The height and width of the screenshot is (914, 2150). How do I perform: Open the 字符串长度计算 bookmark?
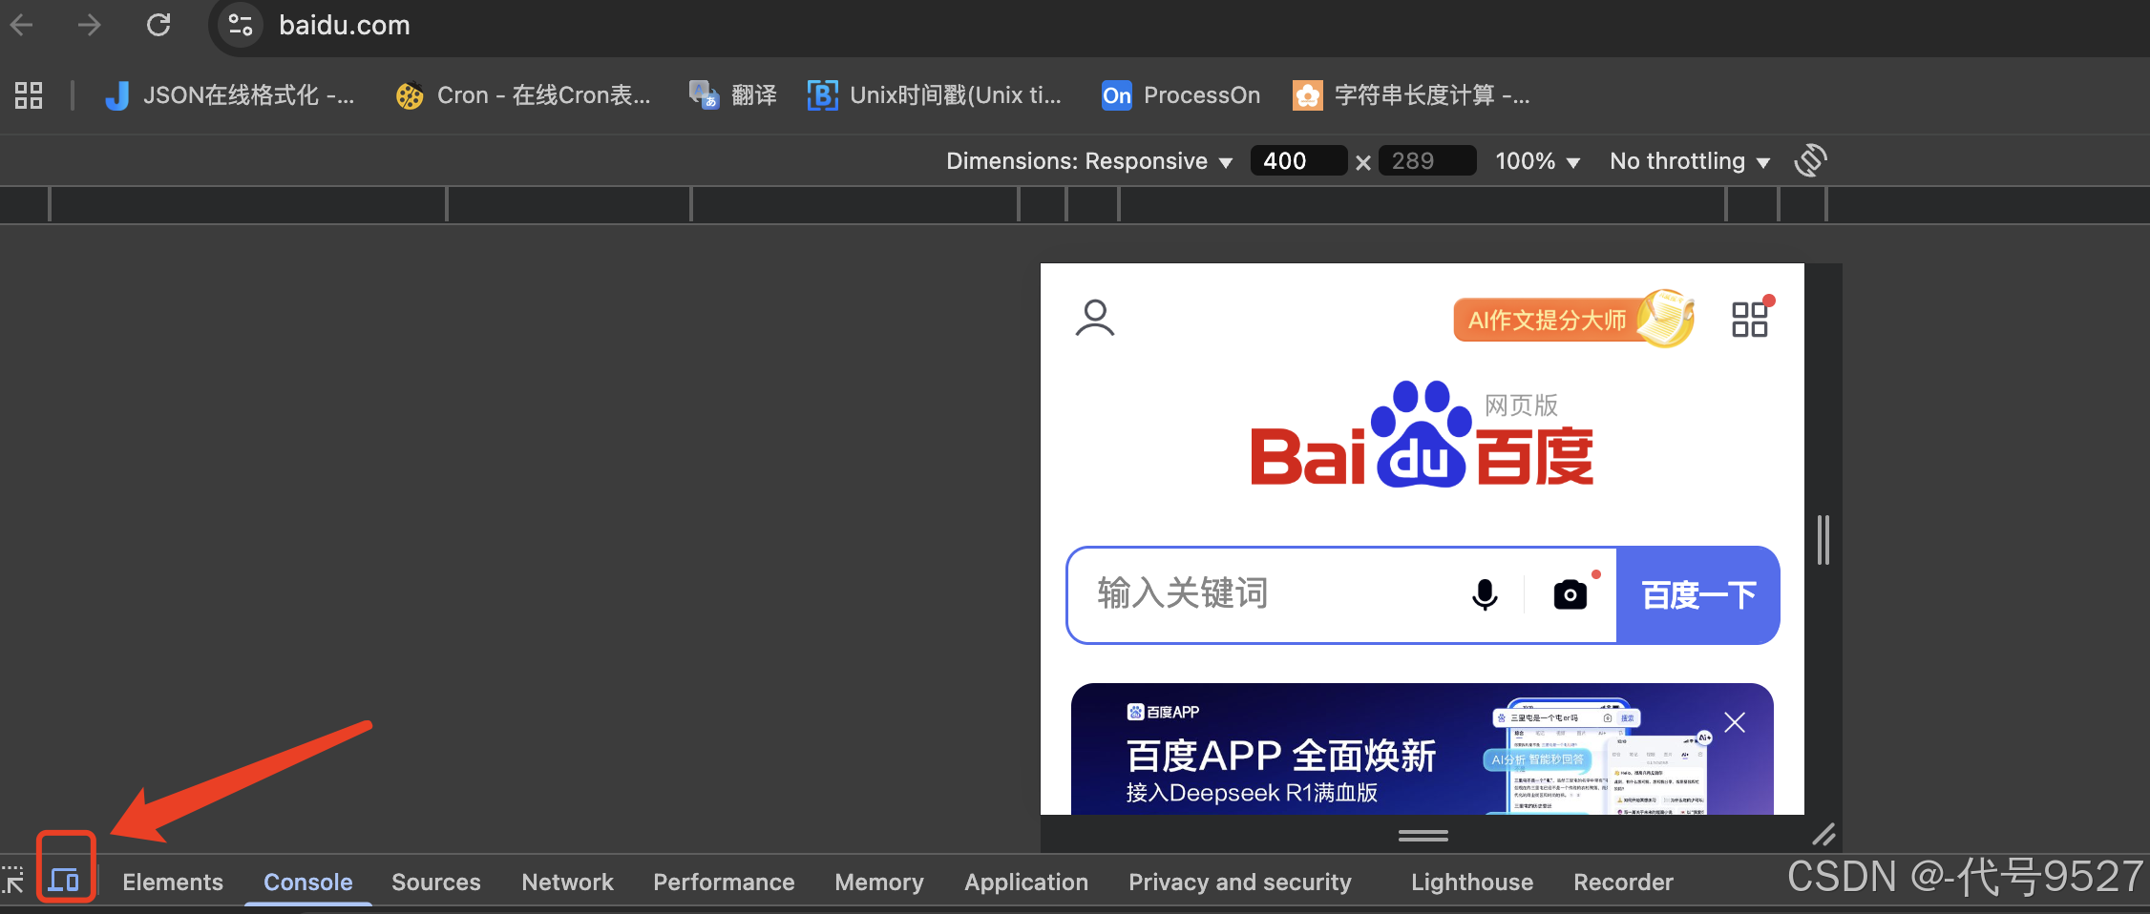click(x=1411, y=95)
